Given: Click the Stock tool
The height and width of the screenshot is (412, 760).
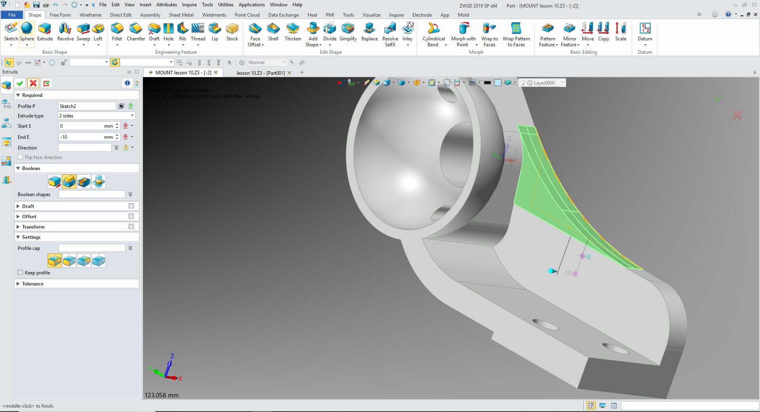Looking at the screenshot, I should 232,32.
